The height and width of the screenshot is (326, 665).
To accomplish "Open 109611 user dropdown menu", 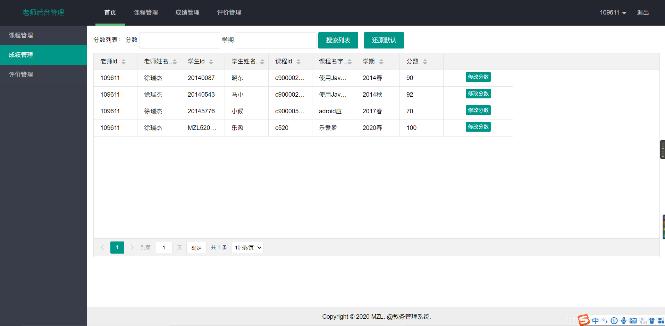I will pyautogui.click(x=613, y=12).
